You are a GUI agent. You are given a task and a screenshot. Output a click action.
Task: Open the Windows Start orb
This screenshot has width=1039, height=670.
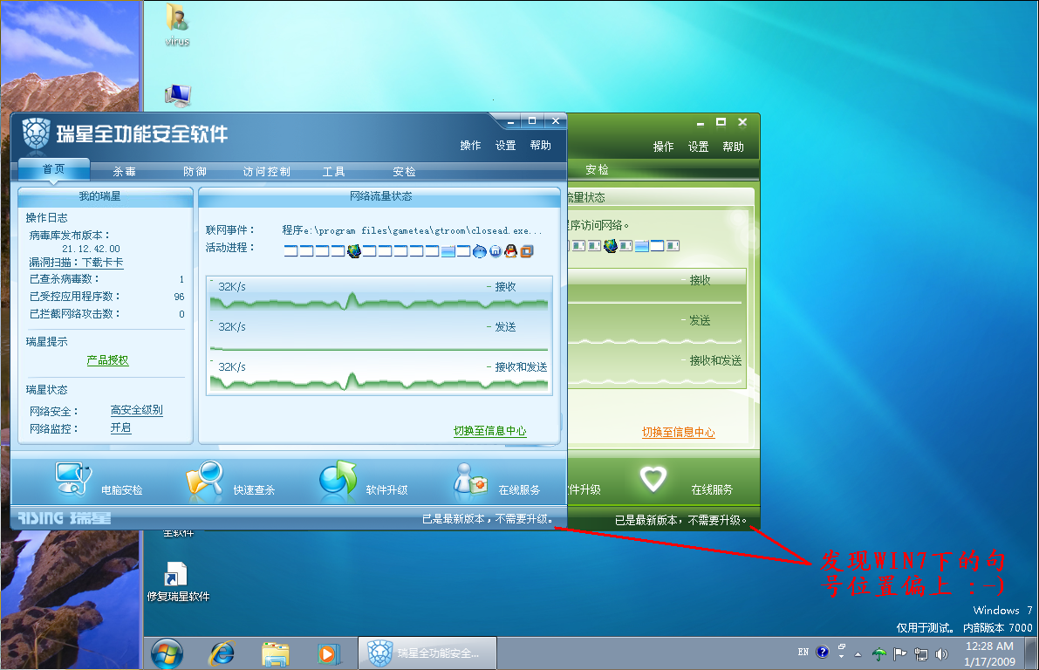[167, 653]
